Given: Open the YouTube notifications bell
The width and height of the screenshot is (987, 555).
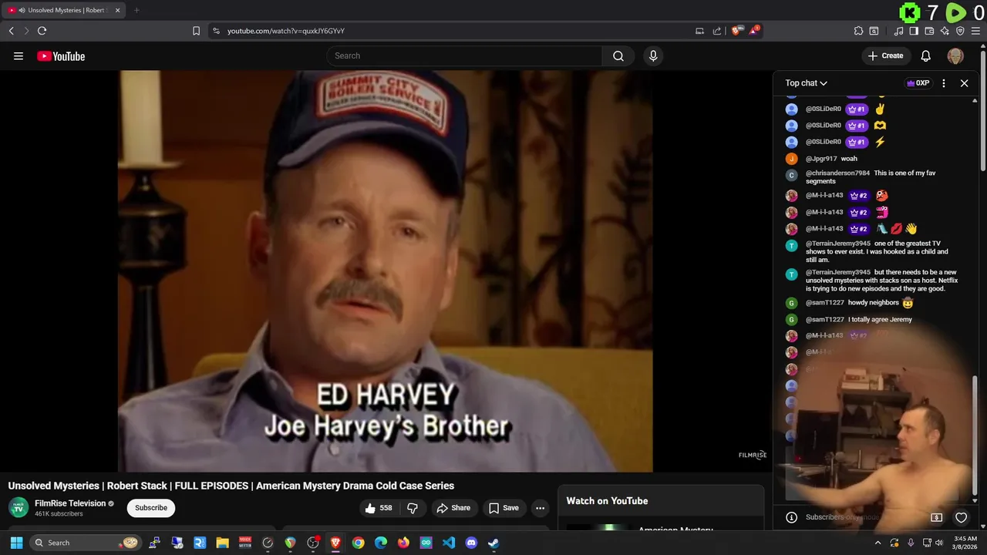Looking at the screenshot, I should 926,55.
